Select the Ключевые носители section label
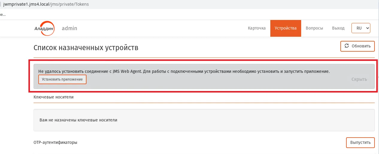The width and height of the screenshot is (379, 154). (54, 97)
